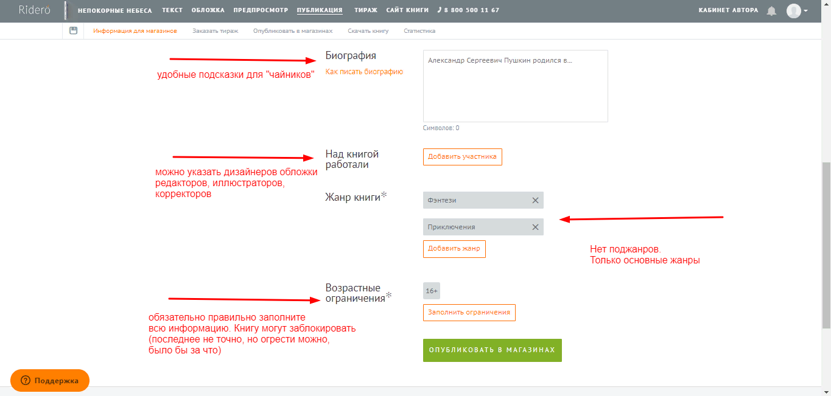Click the user avatar icon
831x396 pixels.
793,11
